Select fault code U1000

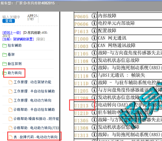(82, 39)
